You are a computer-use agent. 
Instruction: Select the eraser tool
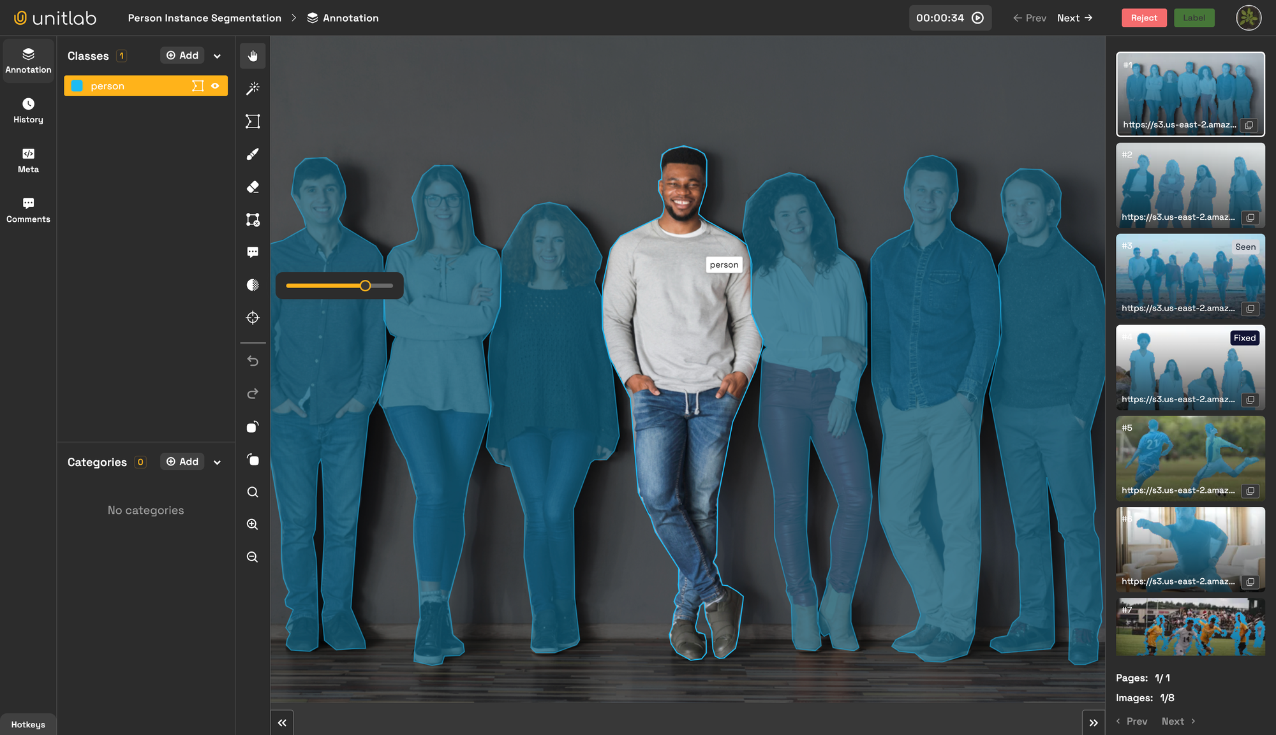point(253,187)
